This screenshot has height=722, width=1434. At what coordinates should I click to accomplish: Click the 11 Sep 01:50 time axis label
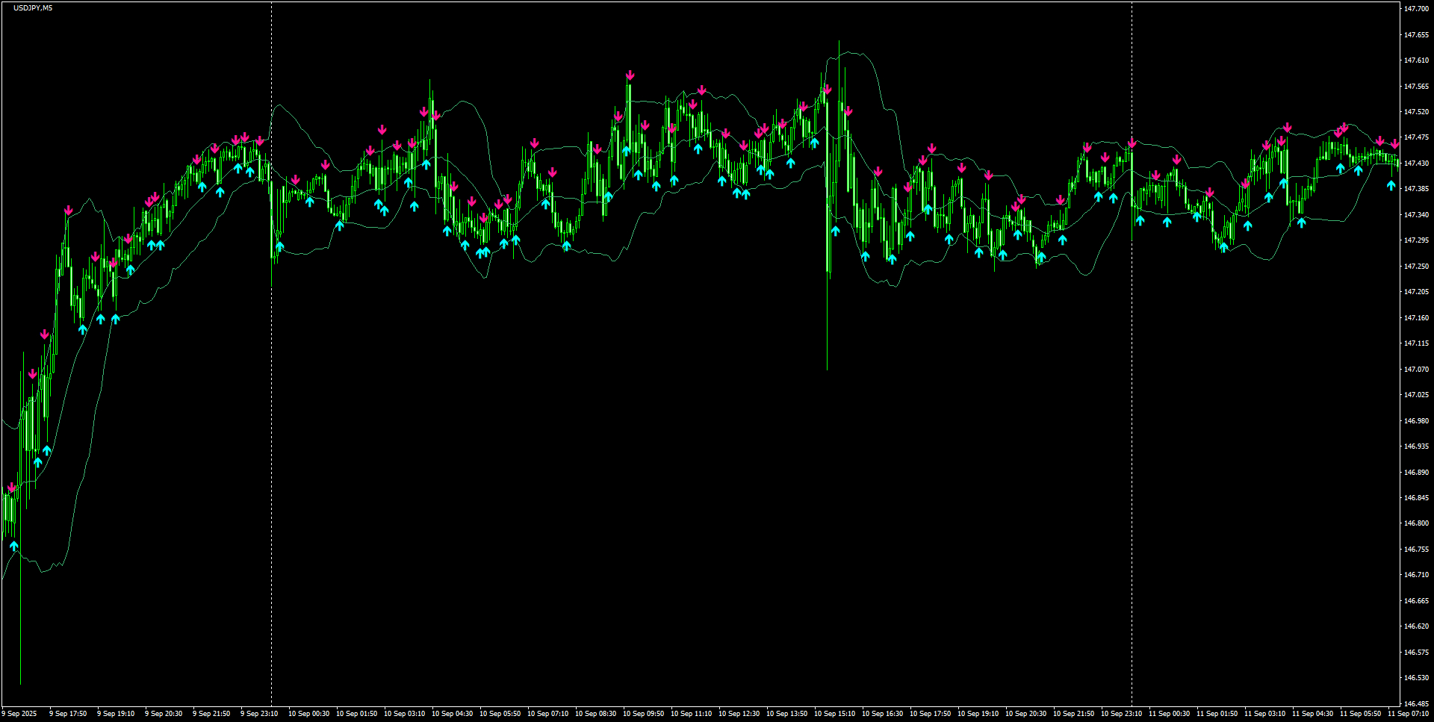1217,714
